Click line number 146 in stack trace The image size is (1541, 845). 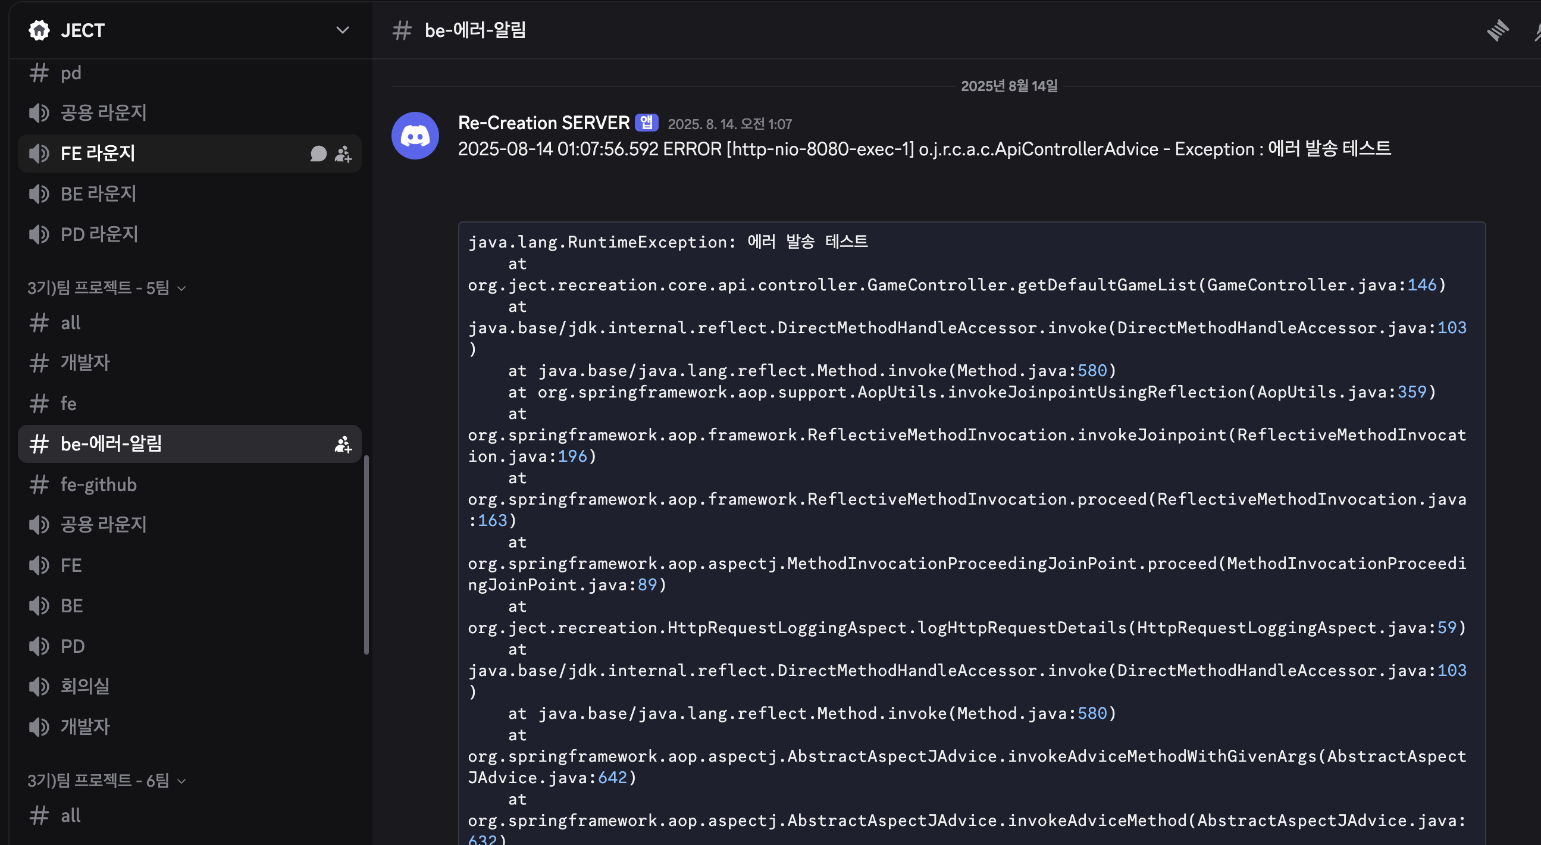tap(1421, 285)
